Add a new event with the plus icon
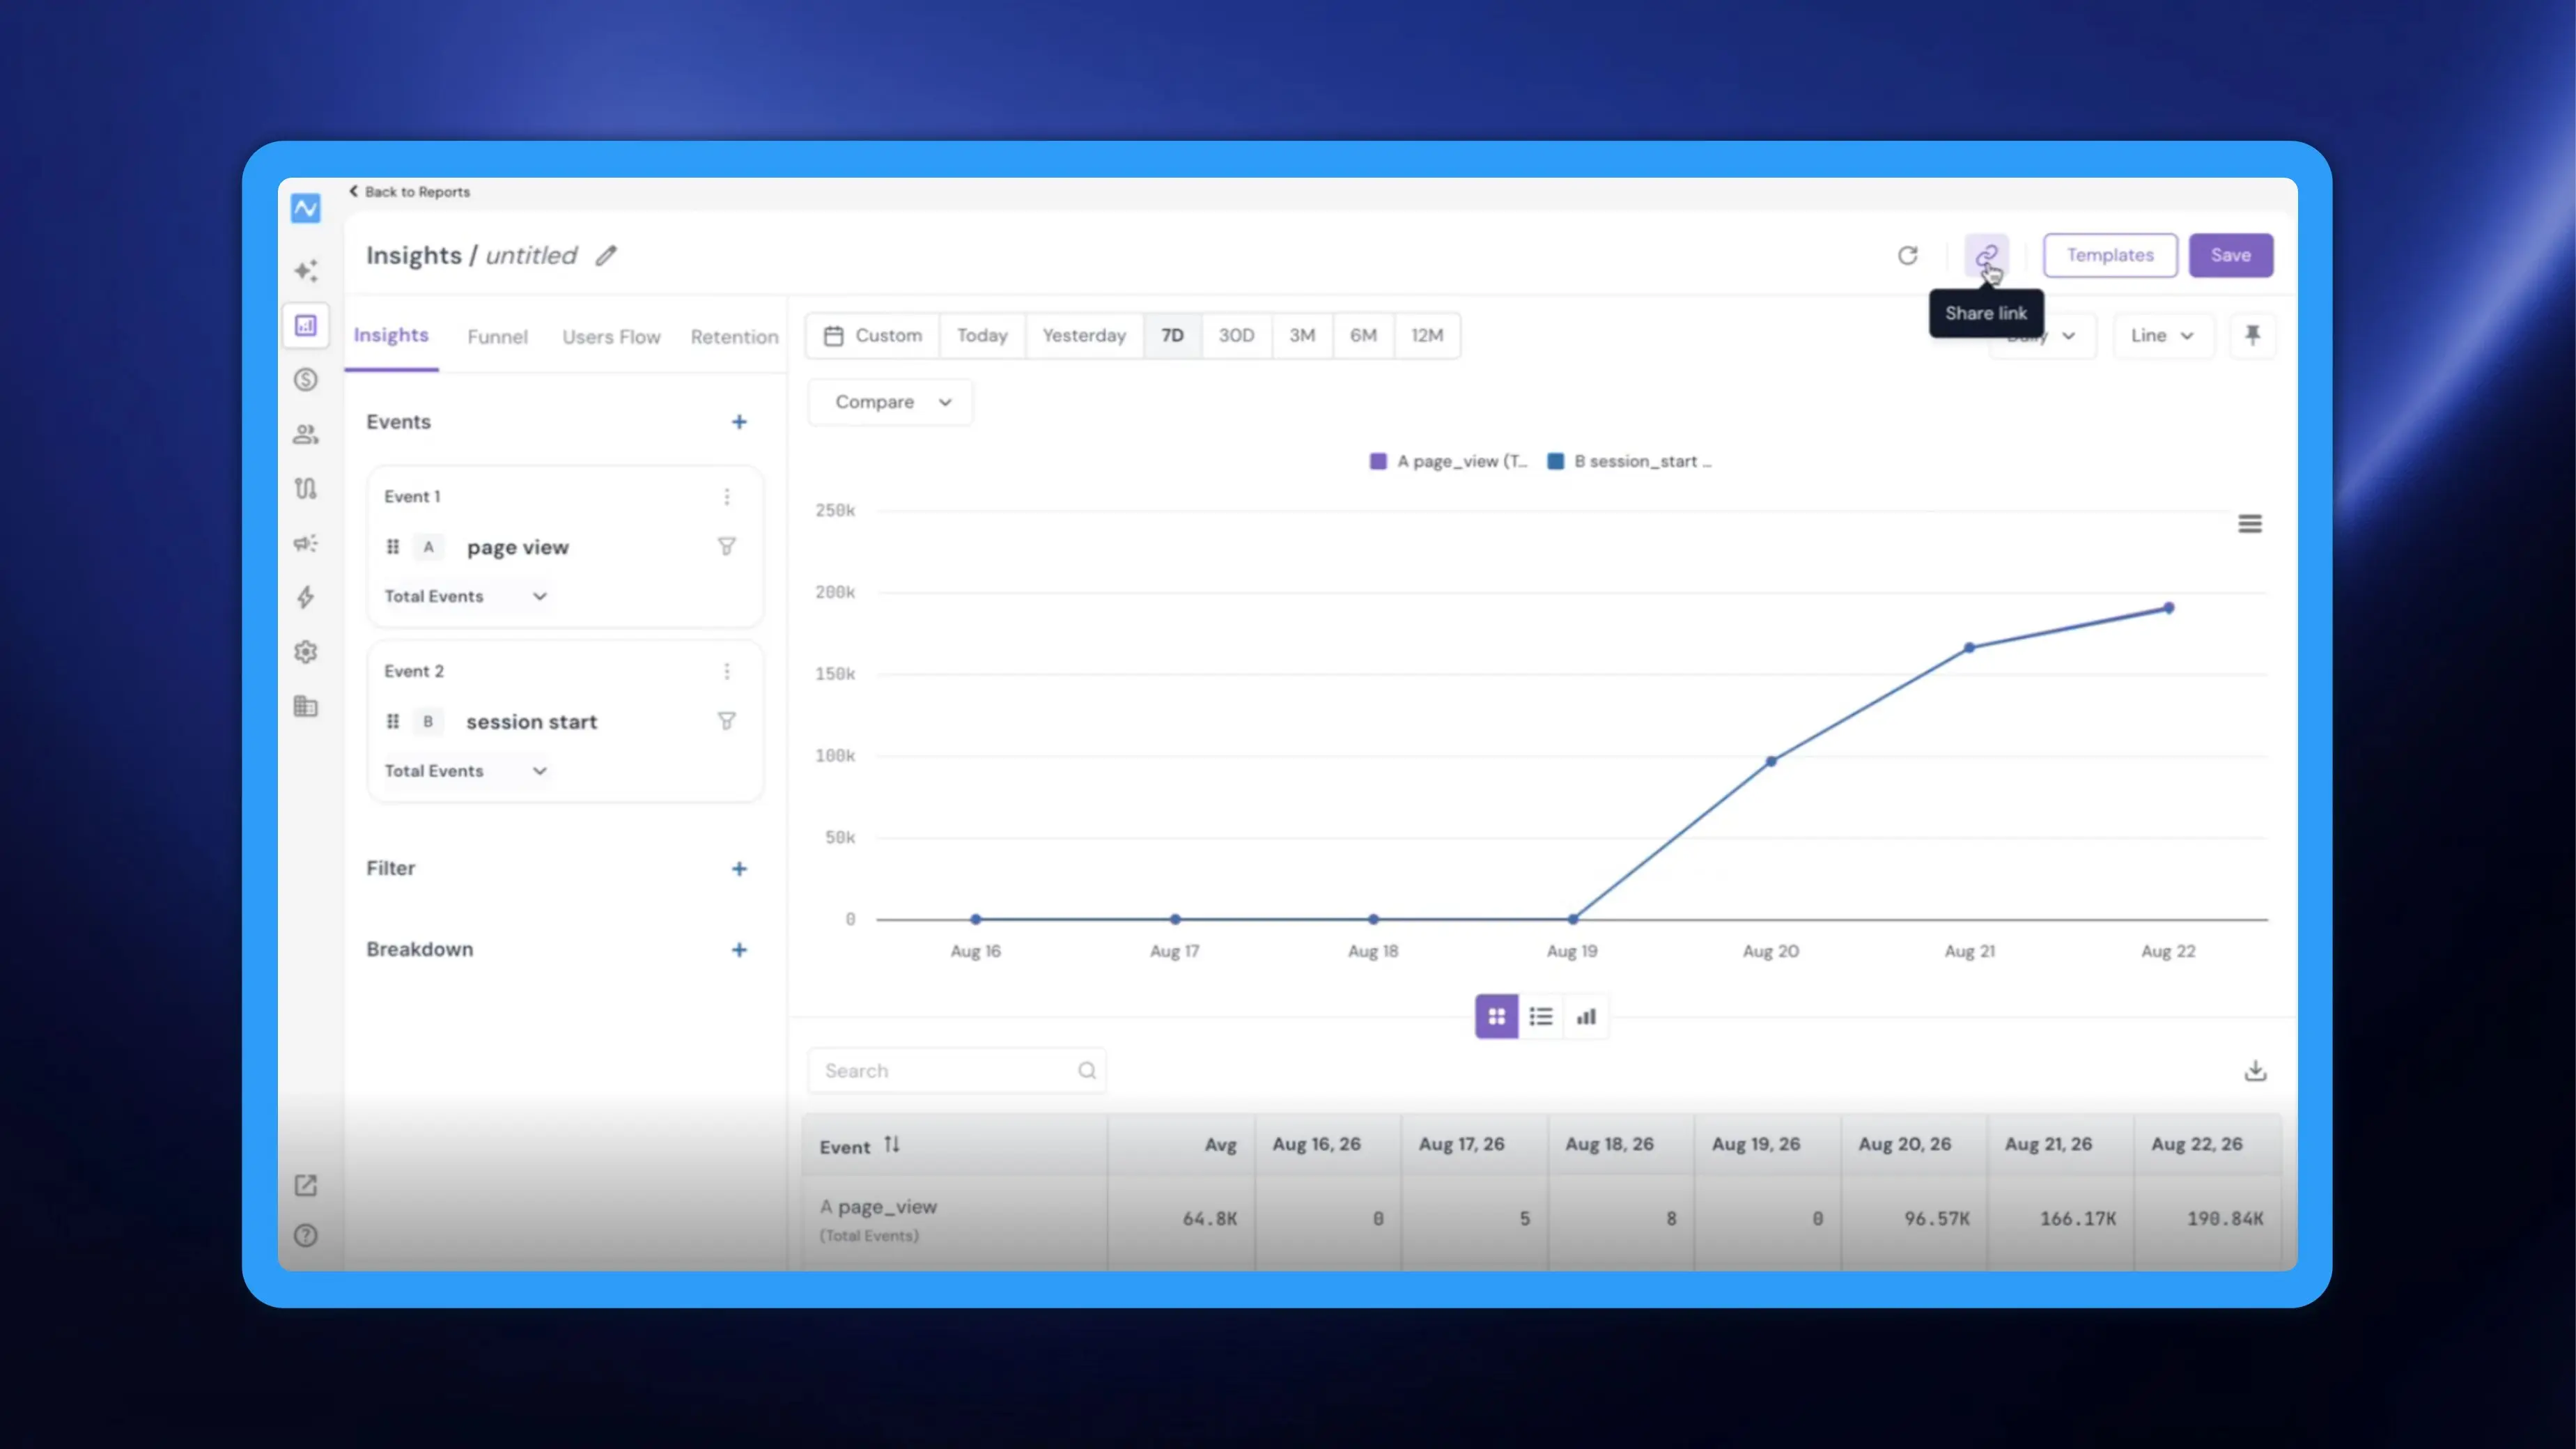 point(739,422)
